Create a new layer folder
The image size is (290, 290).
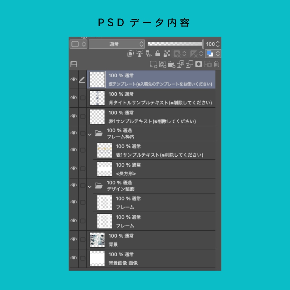(171, 64)
